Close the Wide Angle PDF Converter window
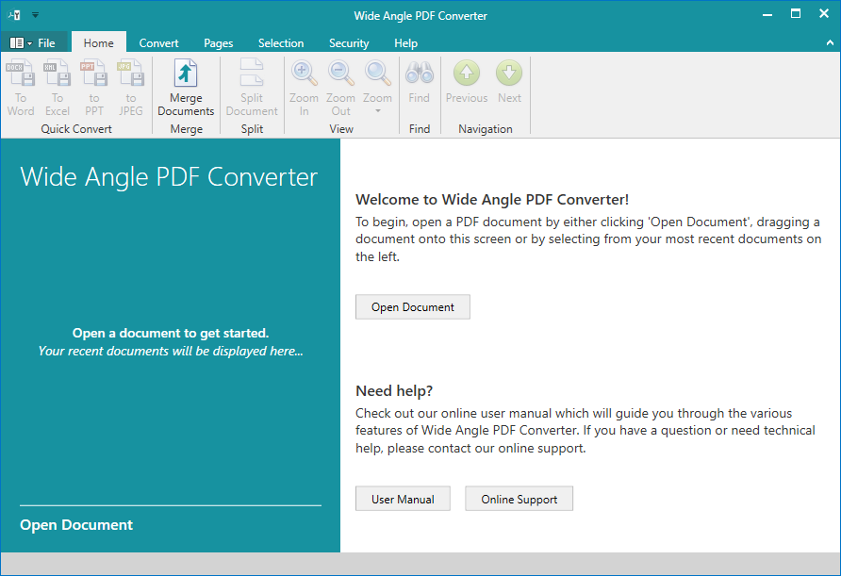Image resolution: width=841 pixels, height=576 pixels. pyautogui.click(x=824, y=14)
